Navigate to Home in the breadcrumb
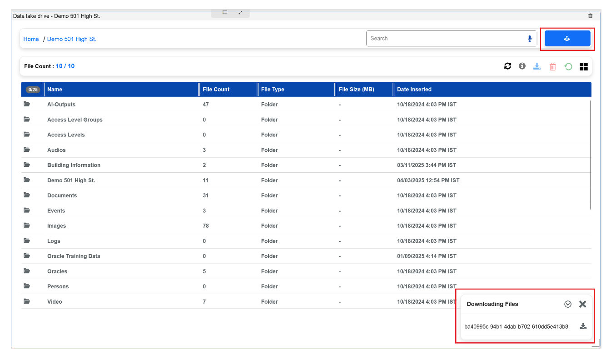The width and height of the screenshot is (616, 360). (x=31, y=39)
